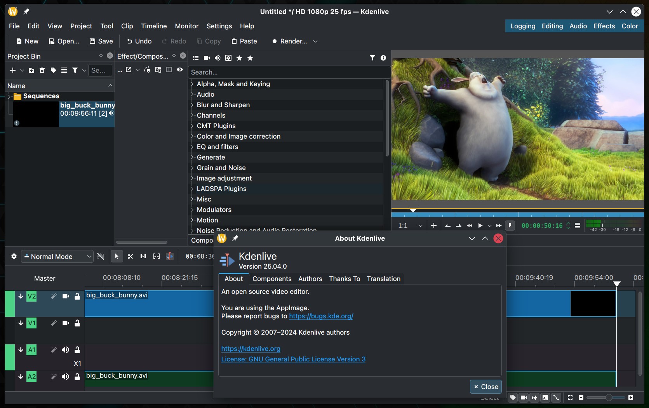Hide video on track V2
The image size is (649, 408).
tap(66, 296)
